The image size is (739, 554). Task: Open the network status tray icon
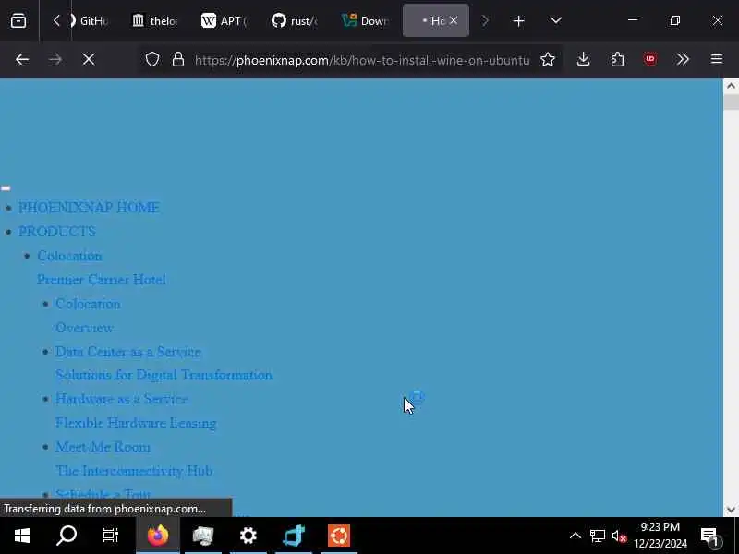[x=597, y=536]
